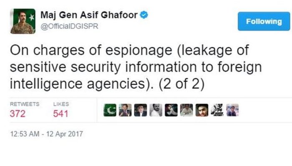View the 541 likes list
Viewport: 292px width, 166px height.
60,113
